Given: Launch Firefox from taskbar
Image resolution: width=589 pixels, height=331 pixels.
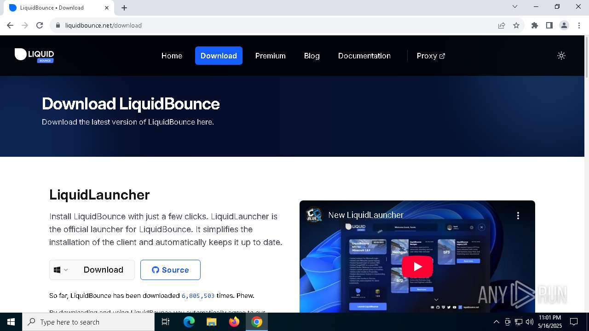Looking at the screenshot, I should (234, 322).
